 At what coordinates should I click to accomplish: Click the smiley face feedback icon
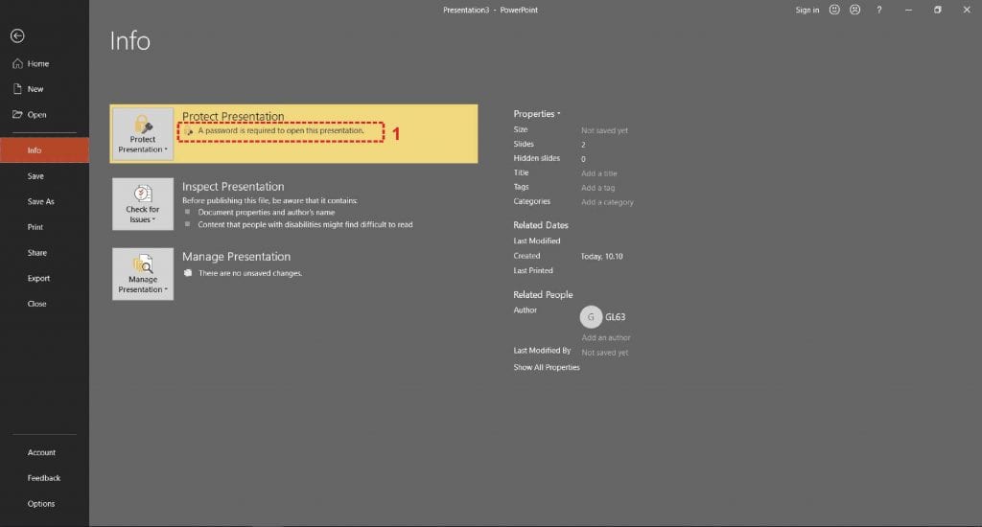(x=834, y=10)
